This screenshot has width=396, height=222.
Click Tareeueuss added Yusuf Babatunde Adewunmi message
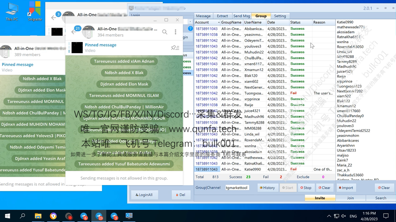click(124, 164)
